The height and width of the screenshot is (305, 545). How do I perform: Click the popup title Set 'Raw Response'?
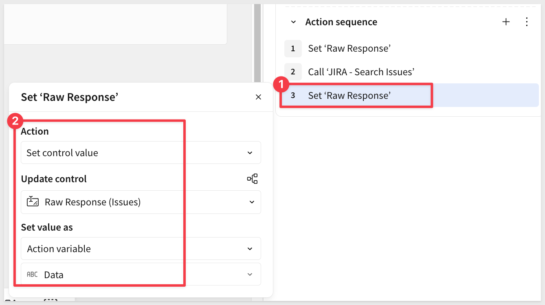[70, 97]
